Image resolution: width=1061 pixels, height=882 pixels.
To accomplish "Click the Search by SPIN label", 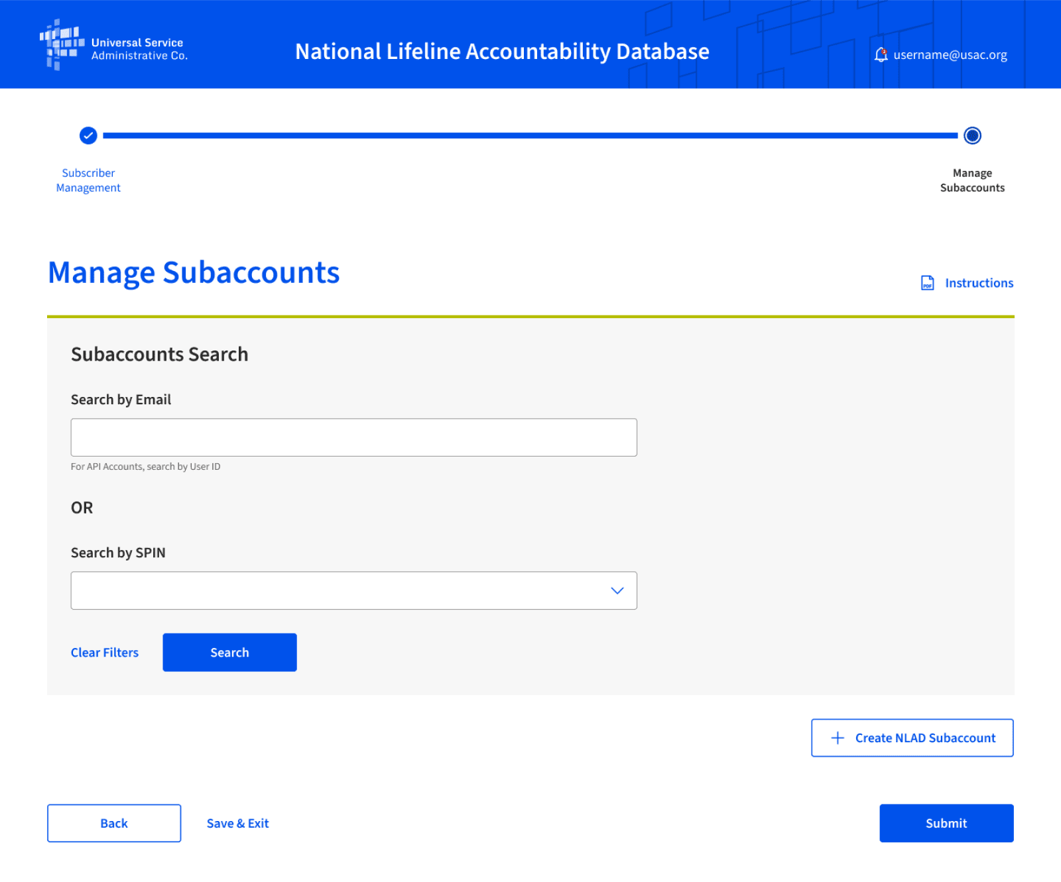I will click(118, 553).
